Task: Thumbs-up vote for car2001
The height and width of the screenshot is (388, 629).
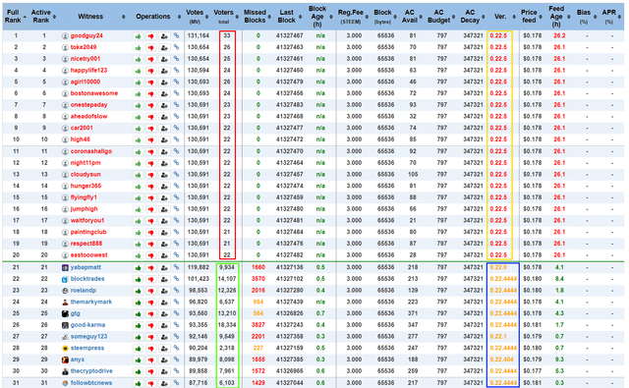Action: 138,129
